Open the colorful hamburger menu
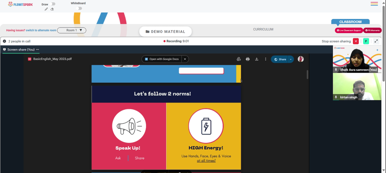 (374, 4)
